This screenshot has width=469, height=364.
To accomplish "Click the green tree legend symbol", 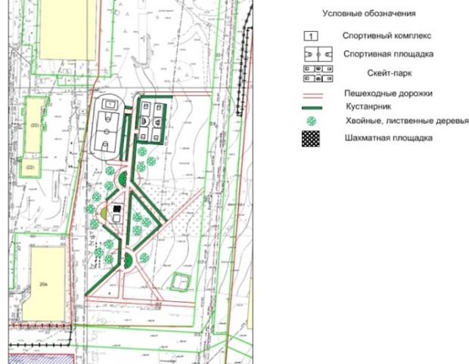I will [312, 122].
